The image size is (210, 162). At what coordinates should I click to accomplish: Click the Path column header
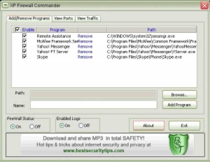pyautogui.click(x=152, y=30)
